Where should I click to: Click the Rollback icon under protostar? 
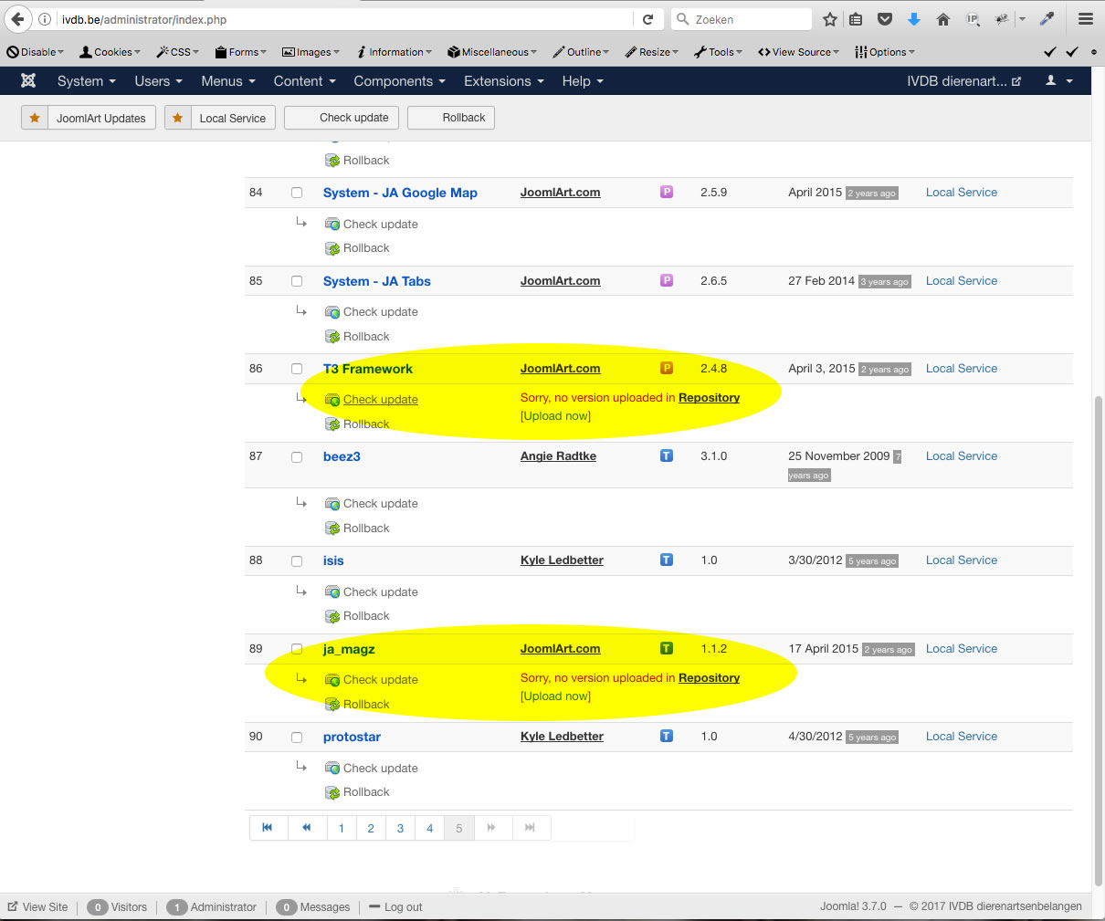click(331, 792)
